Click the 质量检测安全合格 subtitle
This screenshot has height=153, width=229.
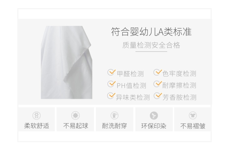151,45
